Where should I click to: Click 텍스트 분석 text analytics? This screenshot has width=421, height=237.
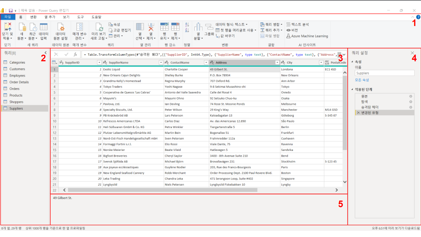pos(298,25)
